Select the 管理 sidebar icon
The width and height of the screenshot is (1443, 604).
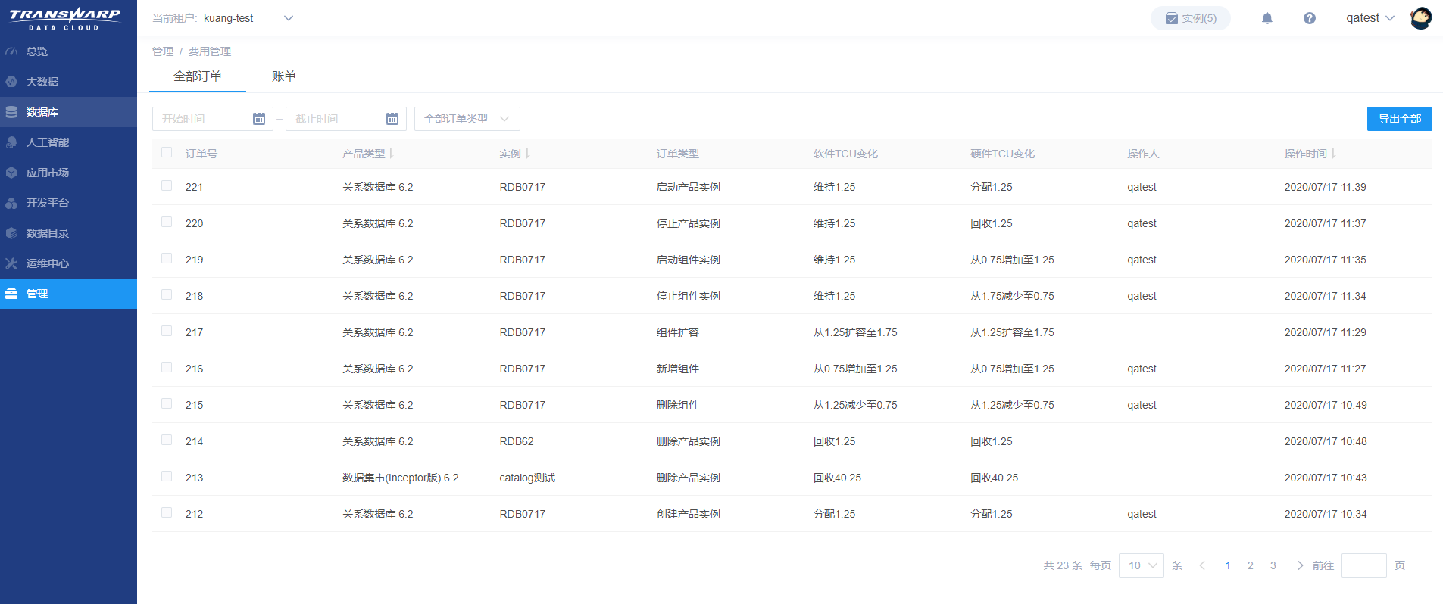[x=11, y=294]
